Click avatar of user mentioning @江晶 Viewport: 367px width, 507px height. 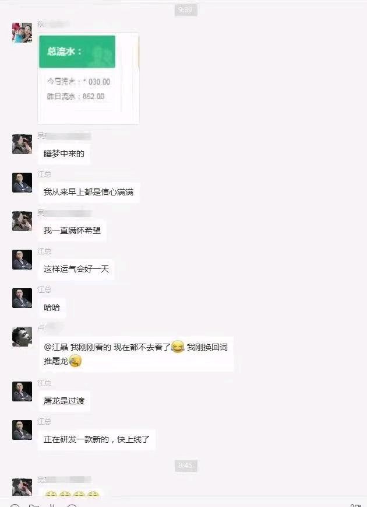22,337
